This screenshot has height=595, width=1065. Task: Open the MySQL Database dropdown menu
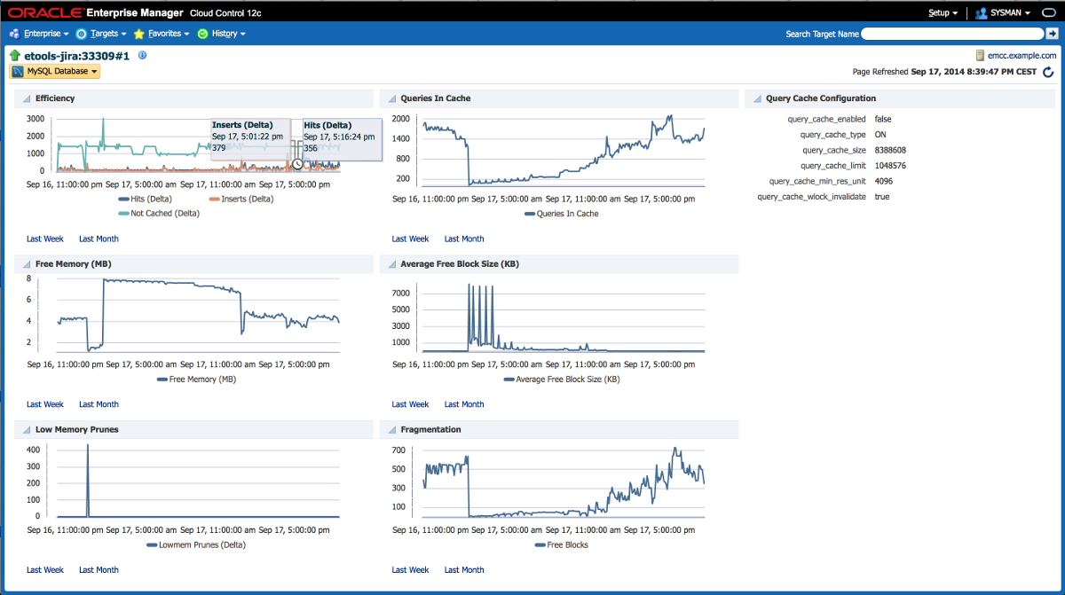[x=55, y=71]
